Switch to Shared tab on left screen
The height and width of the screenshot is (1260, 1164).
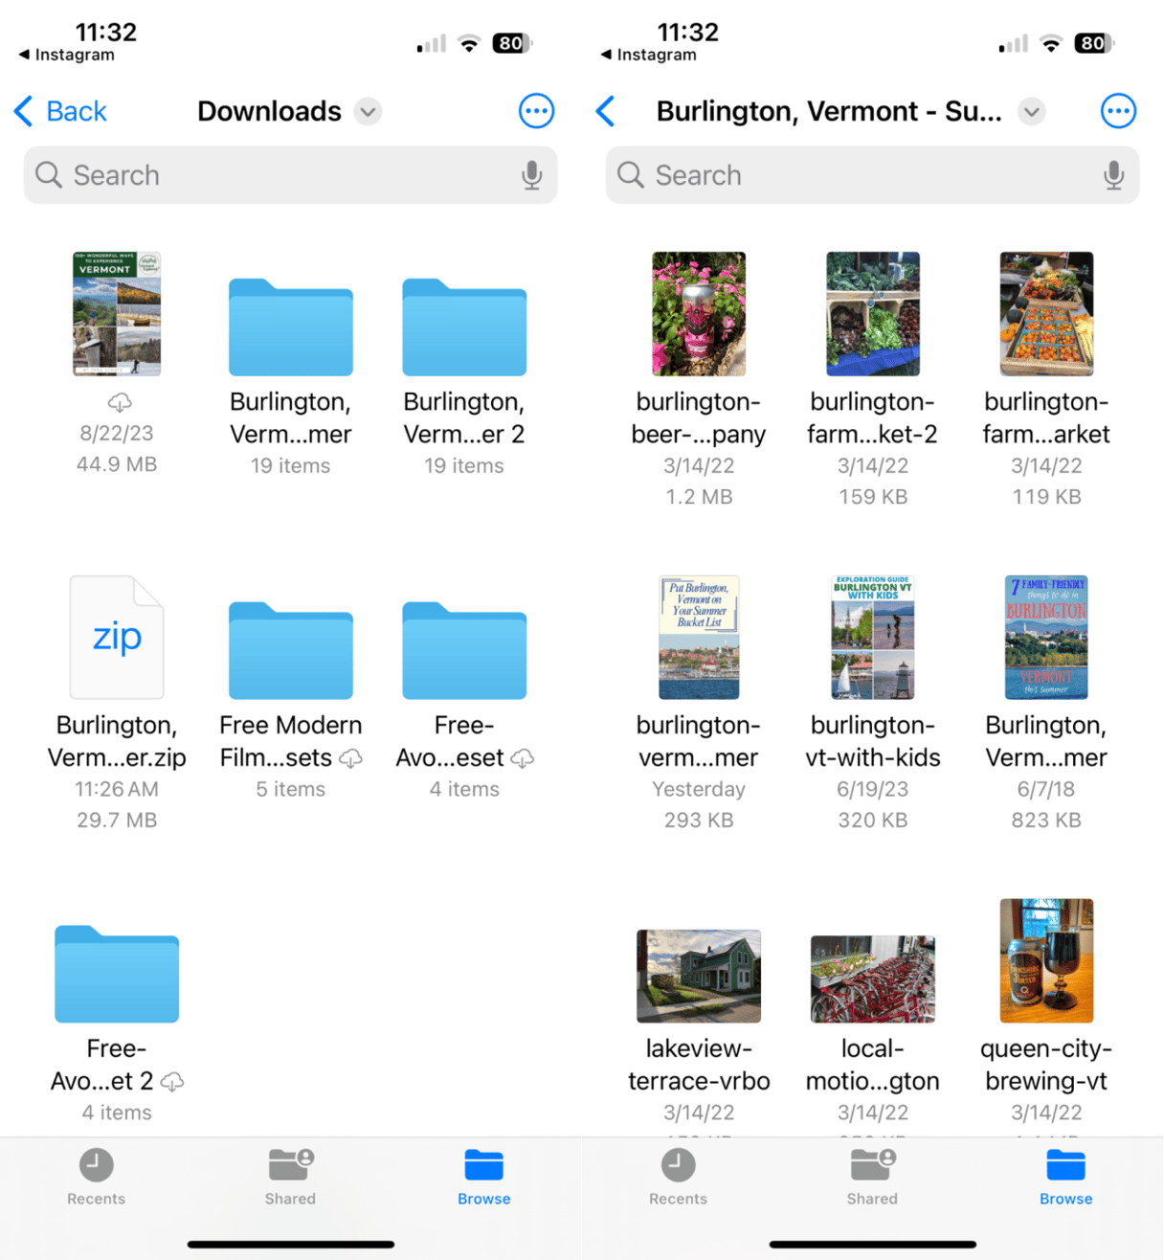coord(290,1177)
